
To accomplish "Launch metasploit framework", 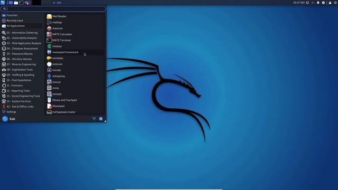I will (x=75, y=52).
